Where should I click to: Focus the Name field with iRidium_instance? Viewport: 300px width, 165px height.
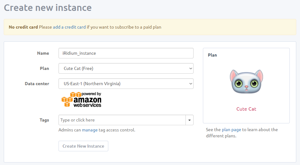(x=126, y=53)
